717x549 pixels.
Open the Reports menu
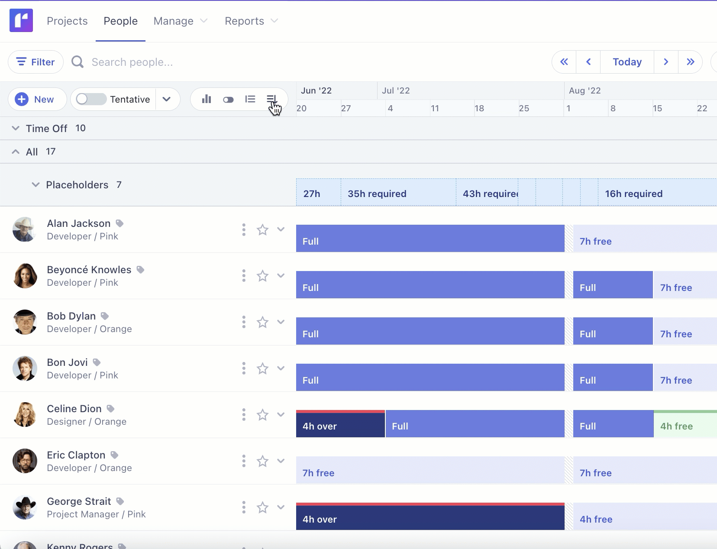251,21
